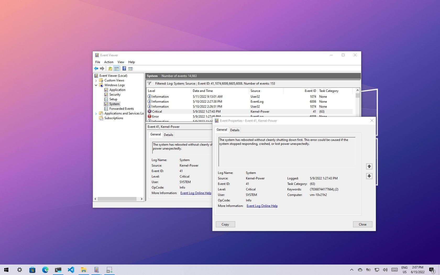This screenshot has width=440, height=275.
Task: Expand the Custom Views tree node
Action: (x=96, y=81)
